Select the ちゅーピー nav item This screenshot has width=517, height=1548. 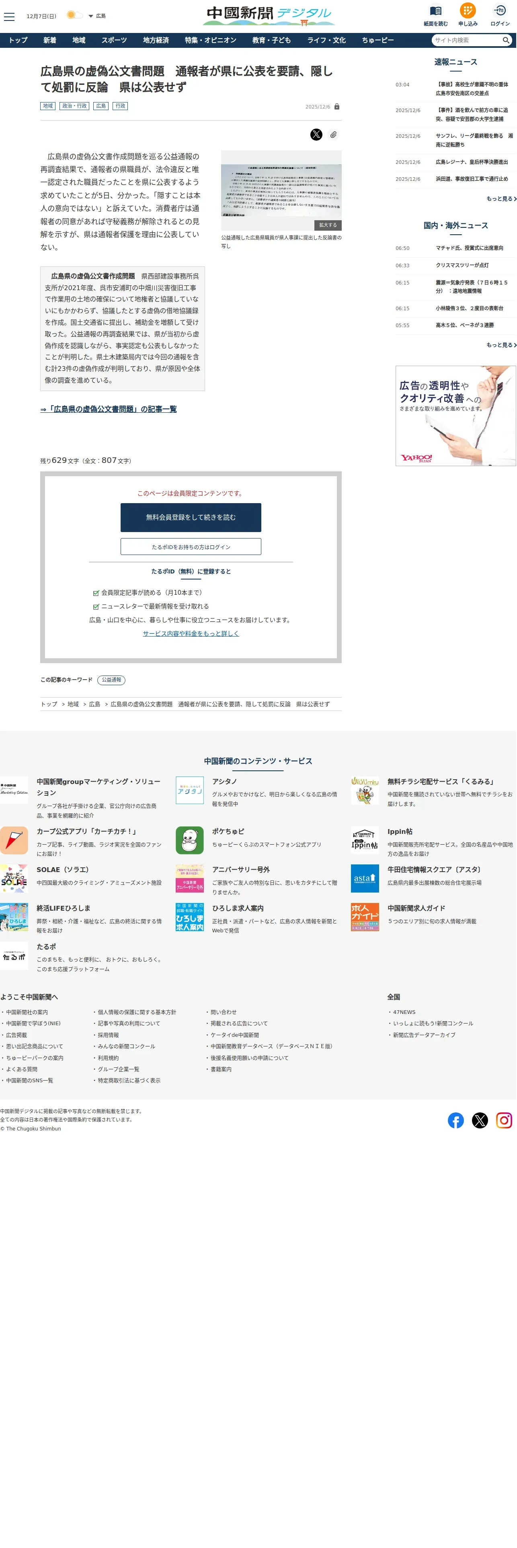pyautogui.click(x=377, y=40)
